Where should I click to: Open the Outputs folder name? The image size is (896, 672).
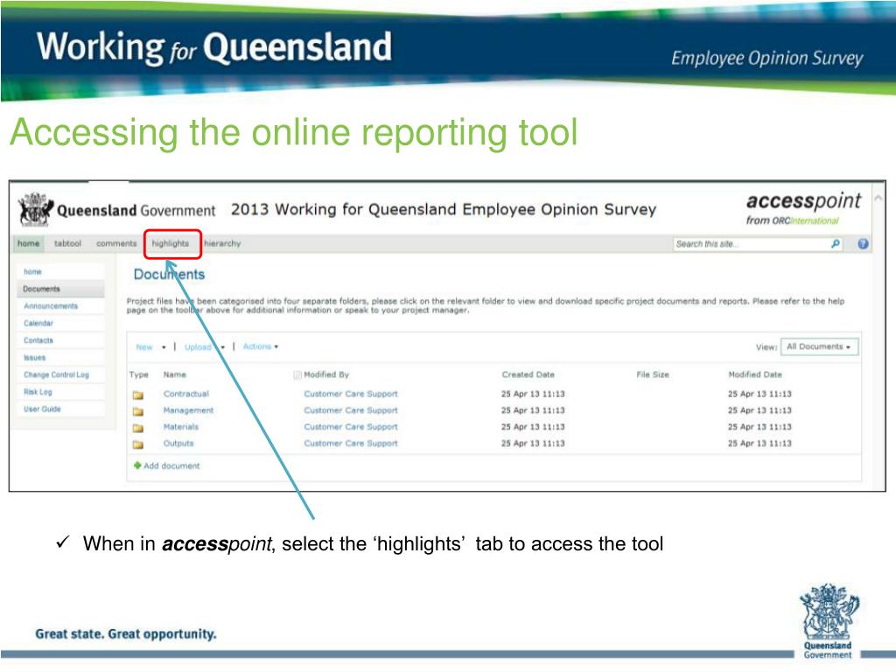[178, 444]
